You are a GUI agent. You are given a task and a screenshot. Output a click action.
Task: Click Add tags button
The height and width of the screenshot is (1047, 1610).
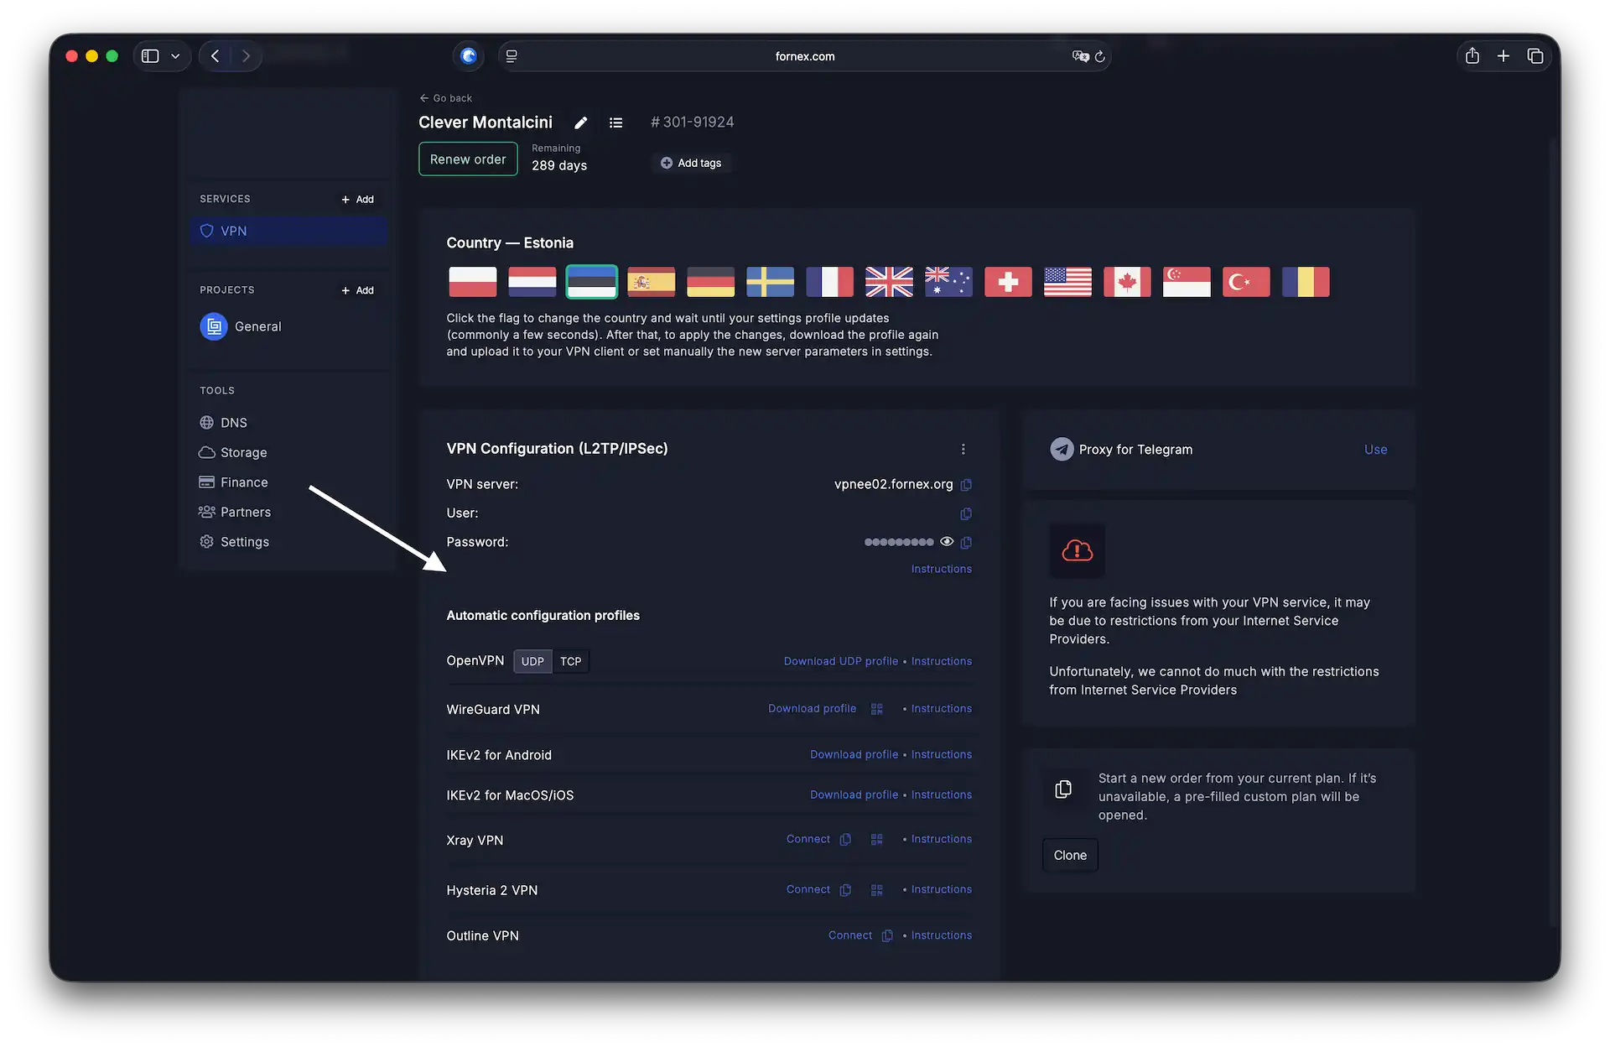pos(691,164)
